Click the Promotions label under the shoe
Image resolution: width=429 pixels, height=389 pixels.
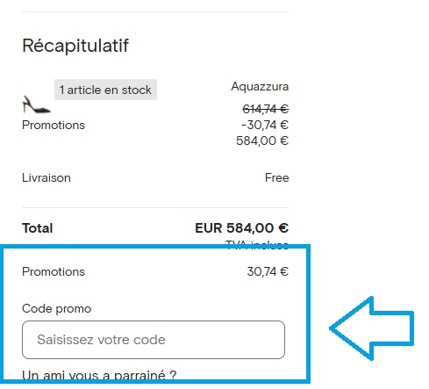[54, 125]
